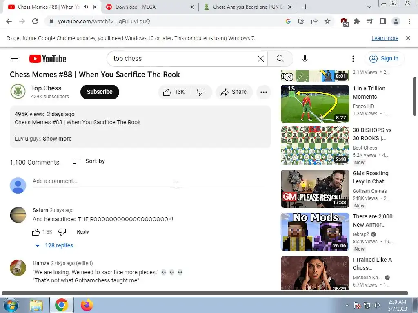Open GMs Roasting Levy In Chat thumbnail
Image resolution: width=418 pixels, height=313 pixels.
pyautogui.click(x=315, y=189)
